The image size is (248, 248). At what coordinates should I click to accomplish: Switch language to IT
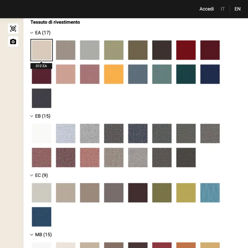click(x=223, y=9)
